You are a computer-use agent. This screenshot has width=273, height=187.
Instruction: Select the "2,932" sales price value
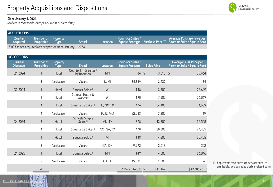(x=162, y=81)
